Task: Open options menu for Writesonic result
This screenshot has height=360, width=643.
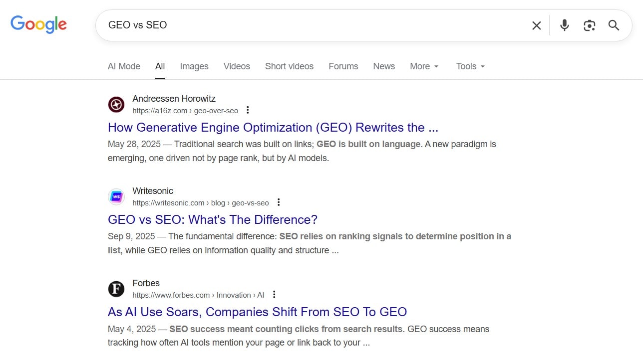Action: 279,202
